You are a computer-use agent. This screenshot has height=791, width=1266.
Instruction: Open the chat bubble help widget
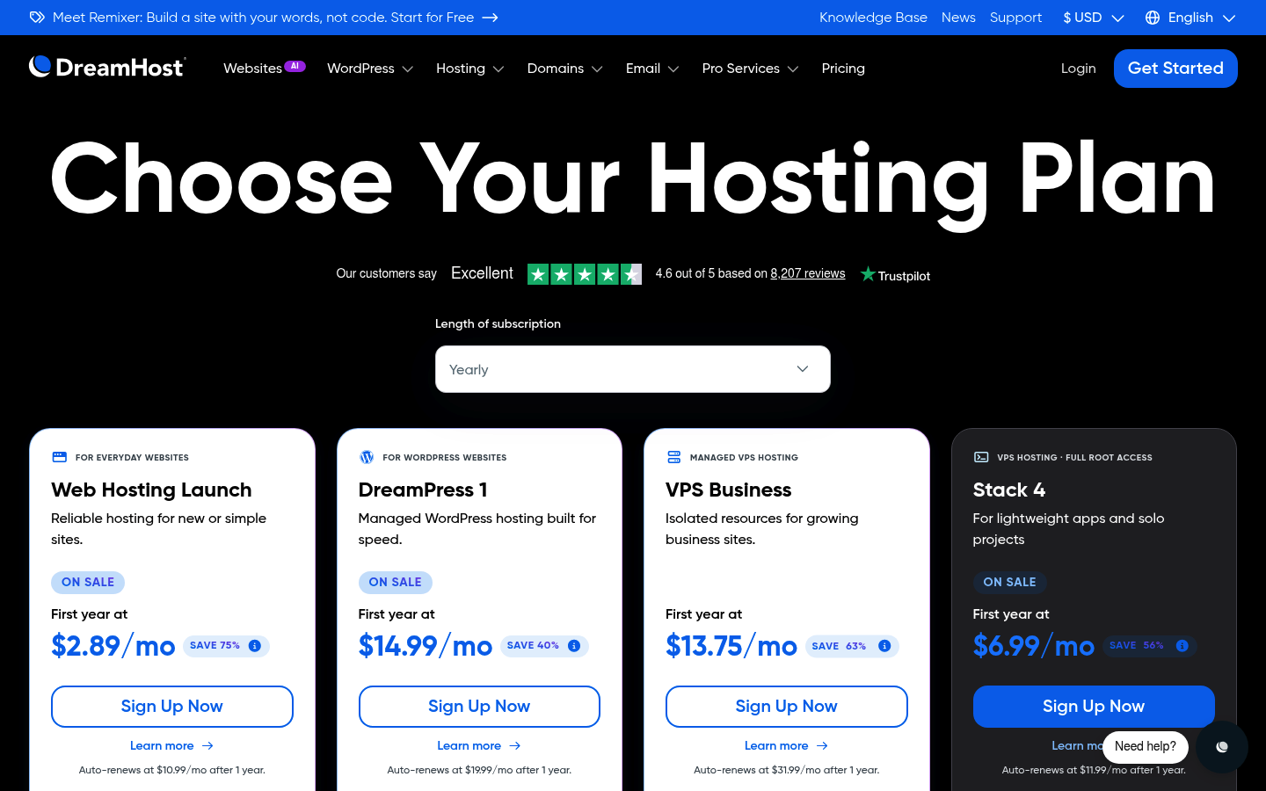[x=1222, y=747]
